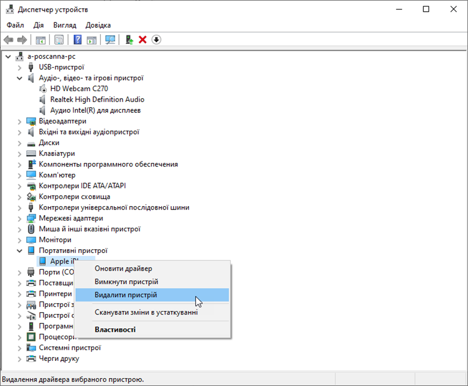Choose Видалити пристрій from context menu
Viewport: 468px width, 386px height.
click(152, 295)
